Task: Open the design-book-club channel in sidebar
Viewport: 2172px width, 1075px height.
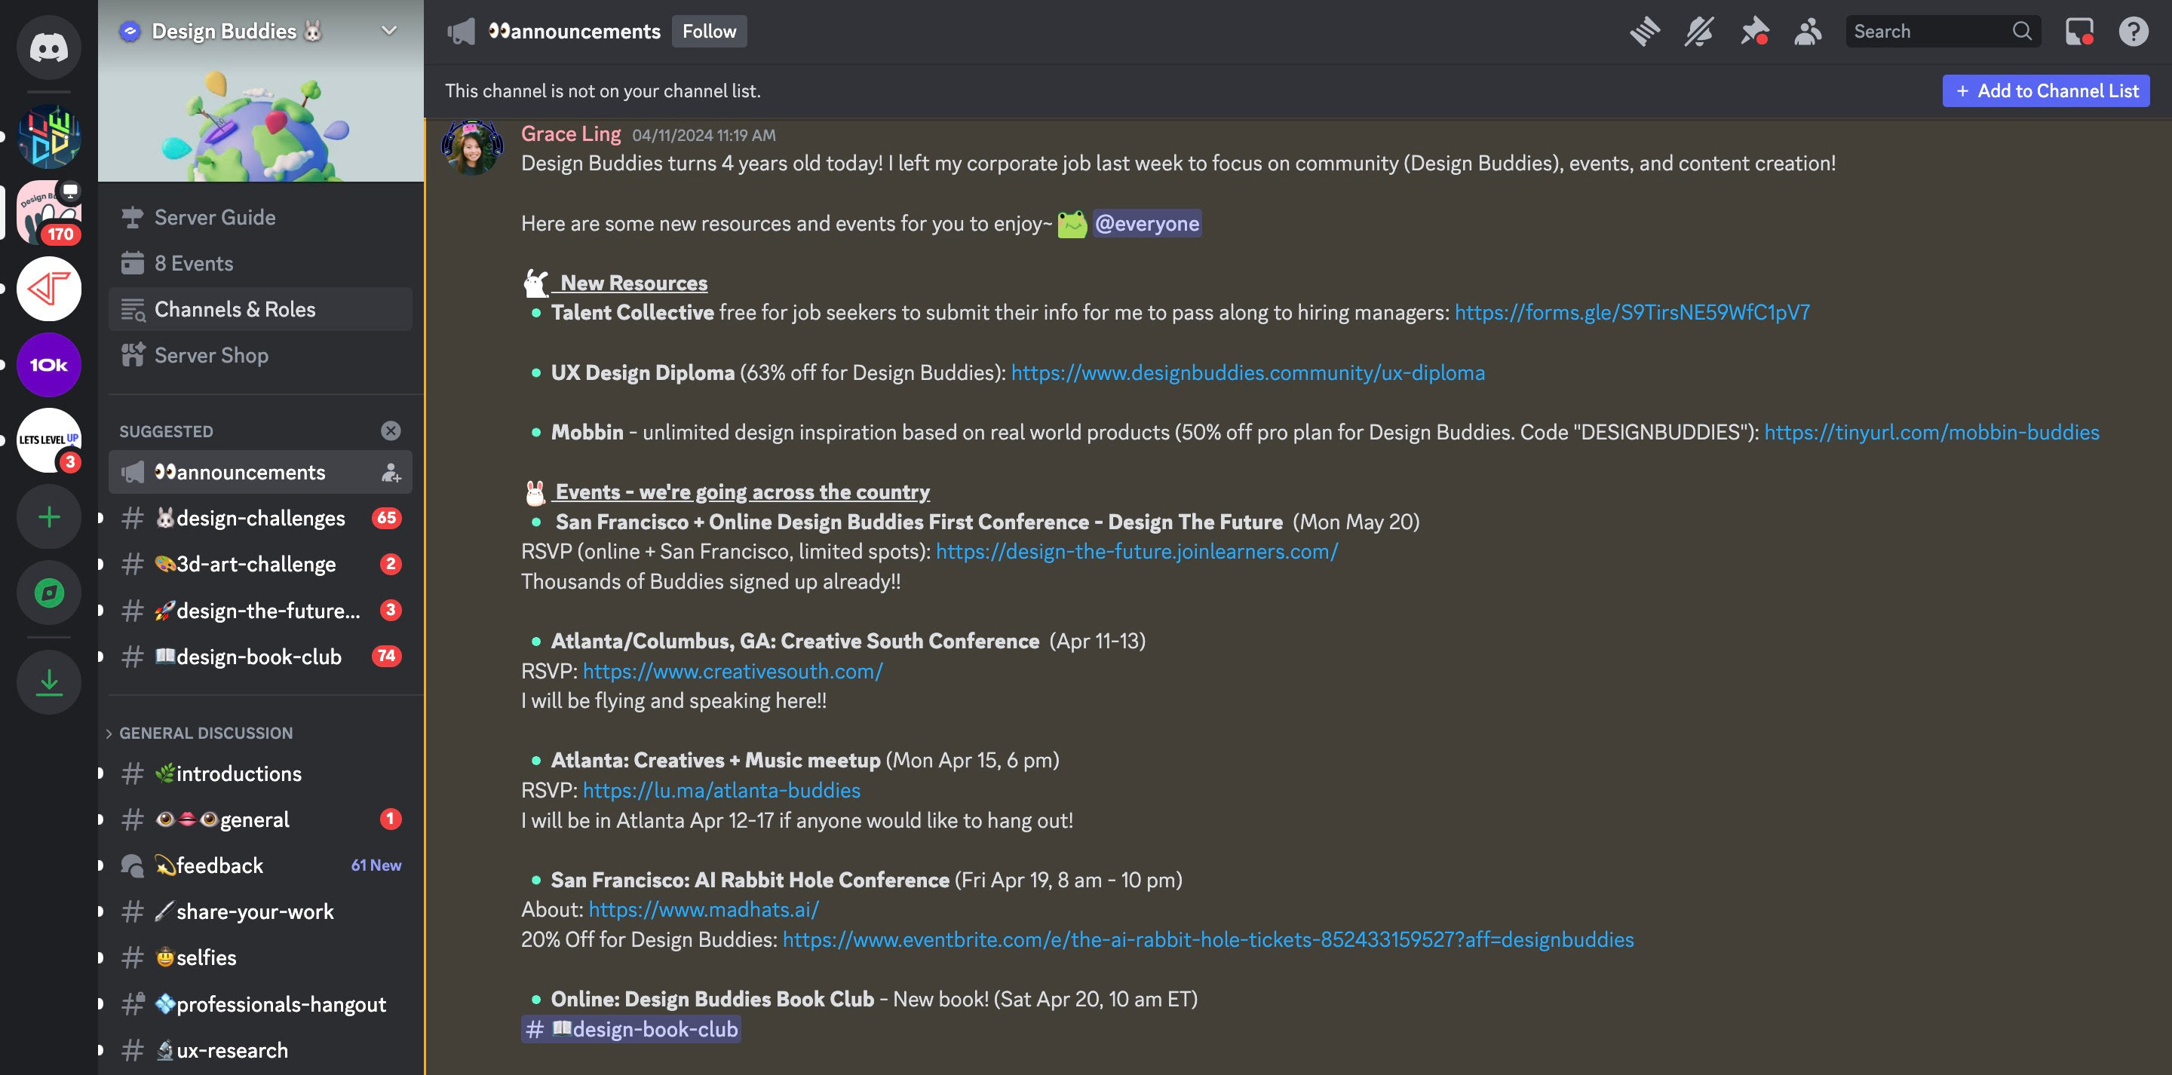Action: pos(260,656)
